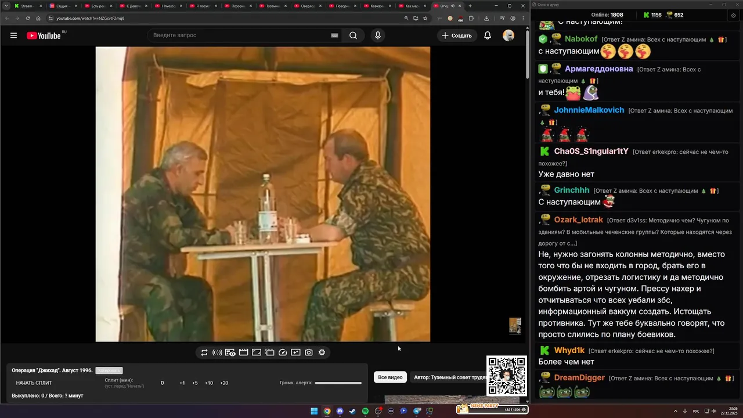Add +5 minutes to the split
This screenshot has height=418, width=743.
(x=195, y=383)
